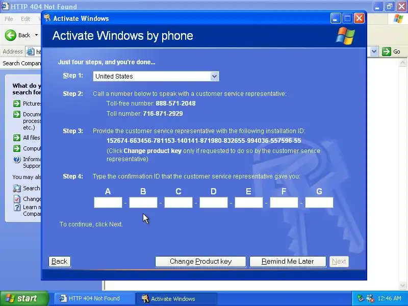Click the confirmation ID field G
This screenshot has height=306, width=408.
(x=319, y=202)
